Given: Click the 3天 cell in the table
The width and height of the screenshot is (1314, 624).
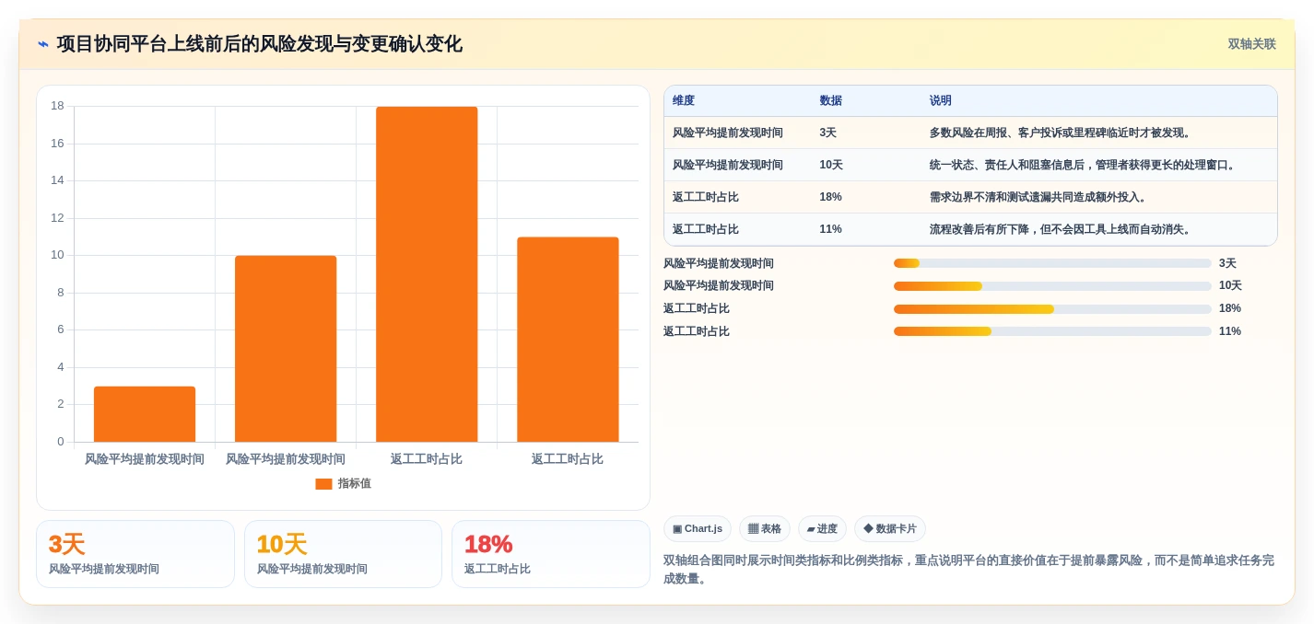Looking at the screenshot, I should tap(828, 133).
